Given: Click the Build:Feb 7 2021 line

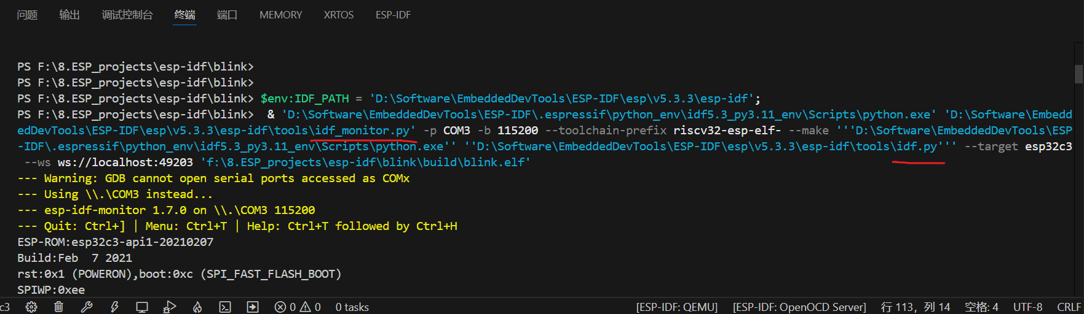Looking at the screenshot, I should [x=74, y=258].
